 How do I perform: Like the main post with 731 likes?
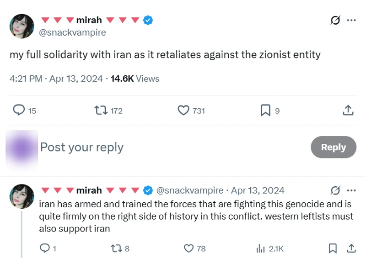(183, 111)
